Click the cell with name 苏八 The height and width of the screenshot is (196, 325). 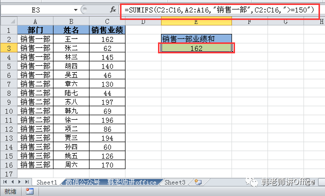click(x=71, y=102)
